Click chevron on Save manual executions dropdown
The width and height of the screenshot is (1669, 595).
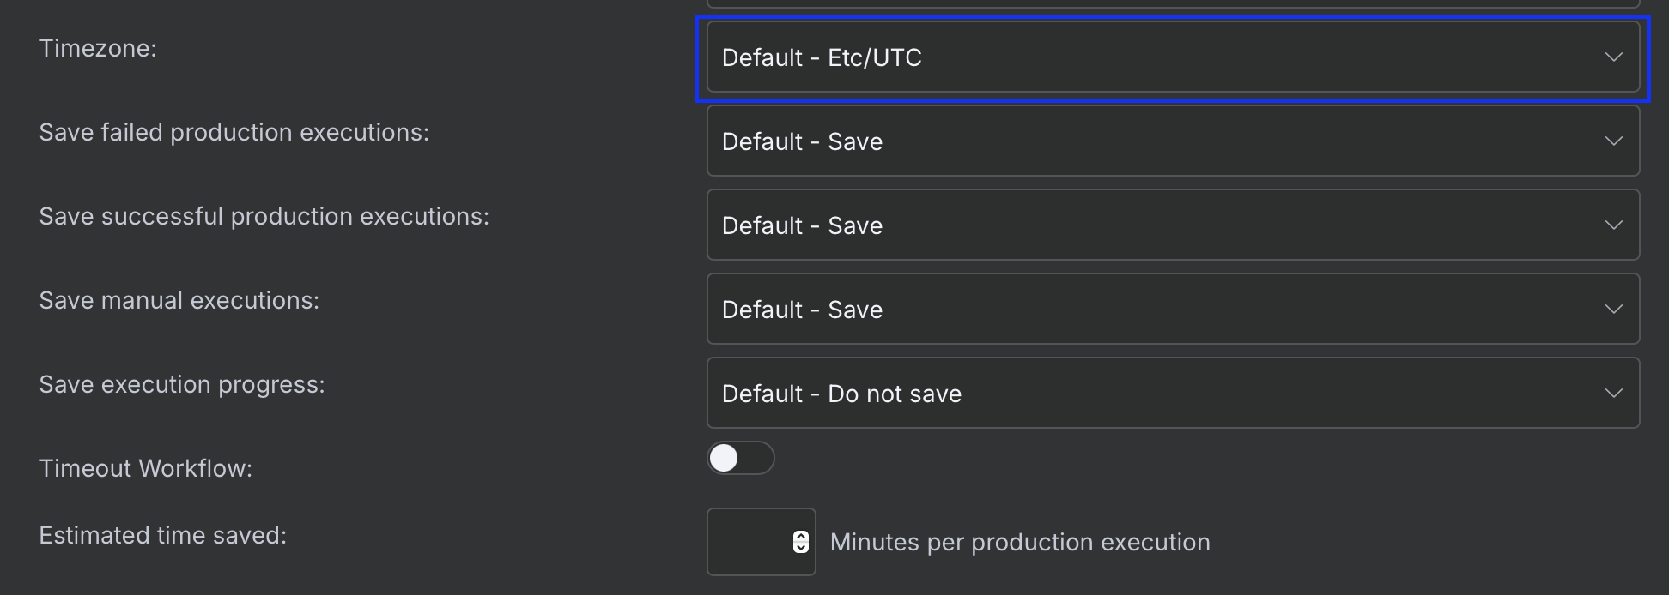pos(1613,310)
